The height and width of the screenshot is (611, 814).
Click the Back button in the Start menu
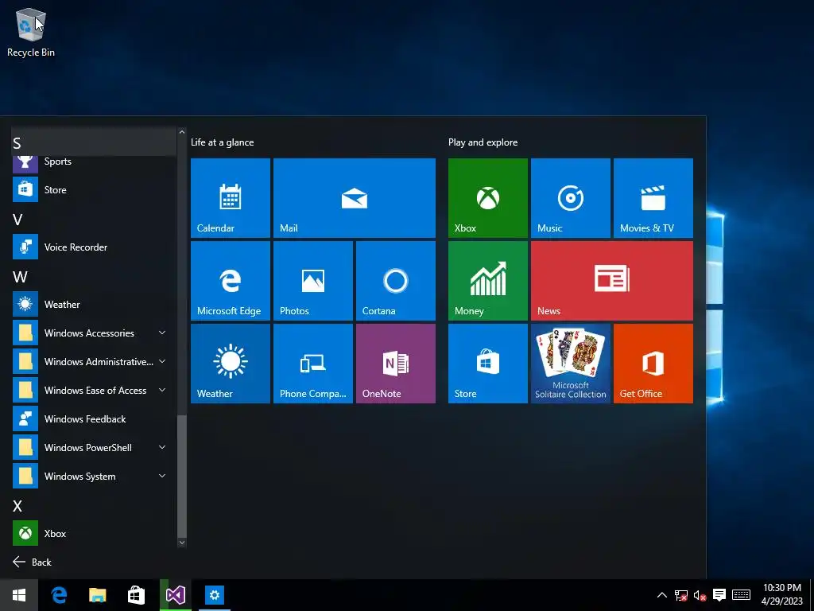click(x=32, y=562)
